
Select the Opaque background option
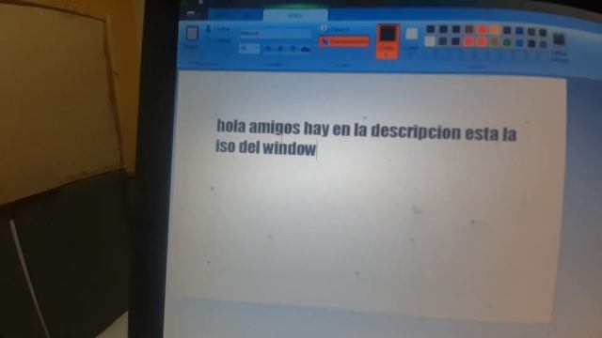tap(335, 29)
